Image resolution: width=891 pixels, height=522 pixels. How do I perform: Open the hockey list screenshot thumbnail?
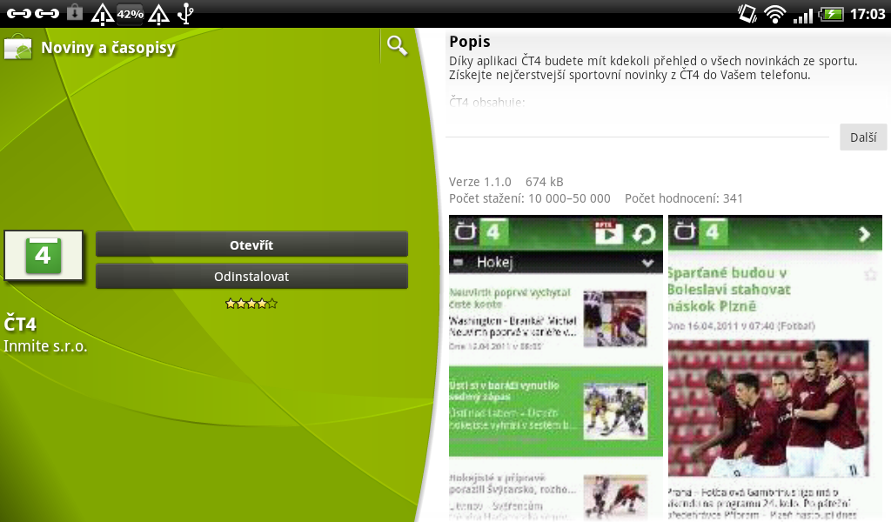tap(556, 368)
